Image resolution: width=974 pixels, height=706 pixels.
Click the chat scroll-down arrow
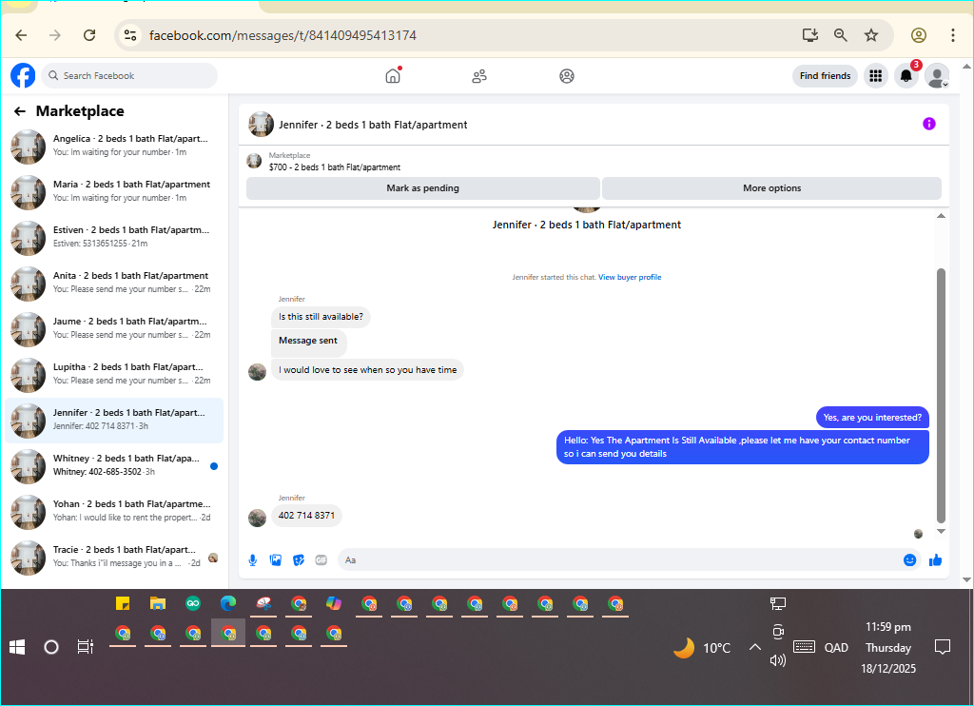coord(941,531)
